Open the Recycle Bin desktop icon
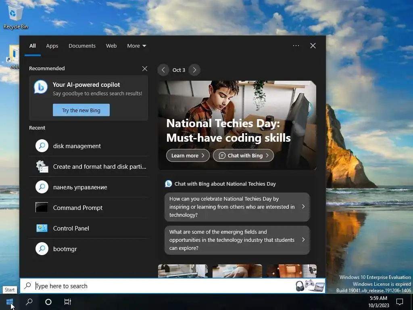 pos(15,16)
